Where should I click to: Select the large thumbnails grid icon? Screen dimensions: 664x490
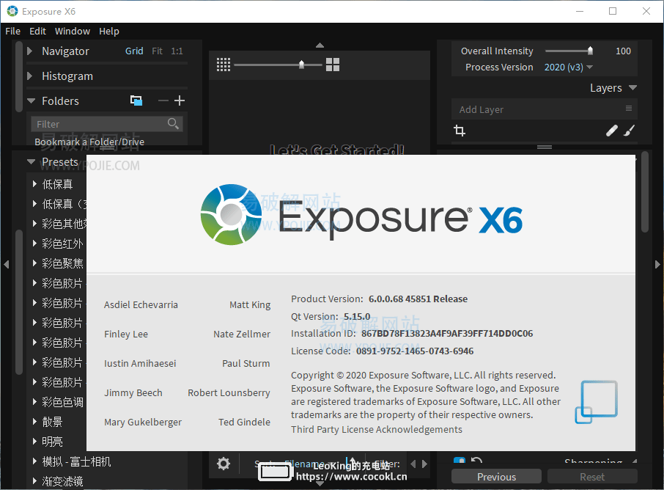[333, 65]
